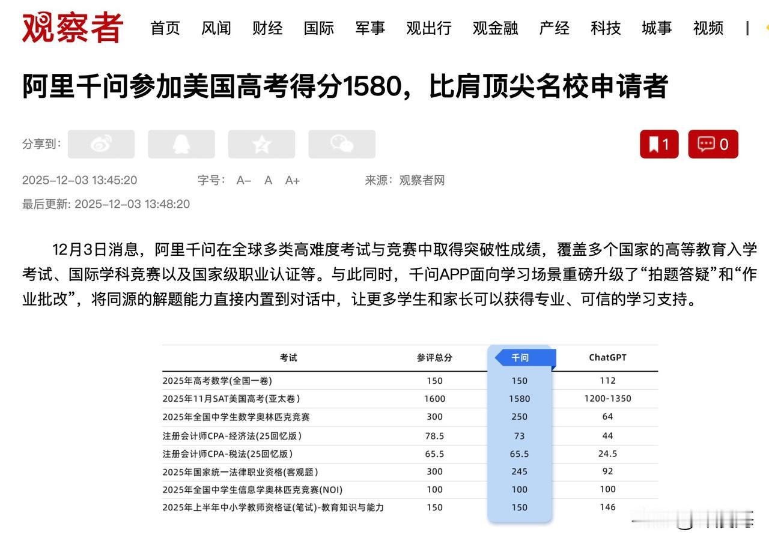This screenshot has width=769, height=544.
Task: Open comments with red speech-bubble button
Action: [713, 144]
